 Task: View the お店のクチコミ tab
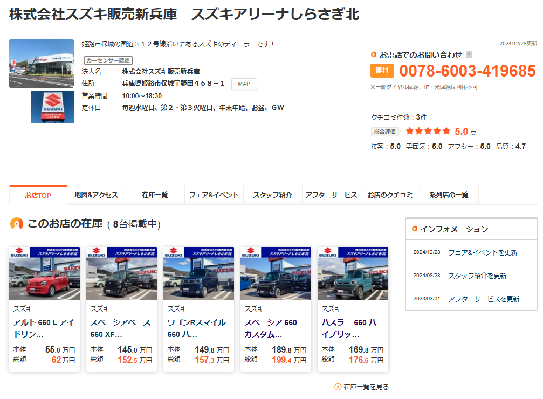pos(390,195)
